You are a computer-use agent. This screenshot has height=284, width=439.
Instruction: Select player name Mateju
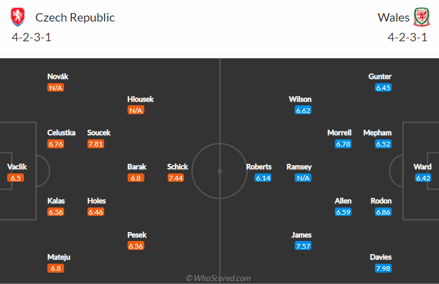[x=59, y=257]
